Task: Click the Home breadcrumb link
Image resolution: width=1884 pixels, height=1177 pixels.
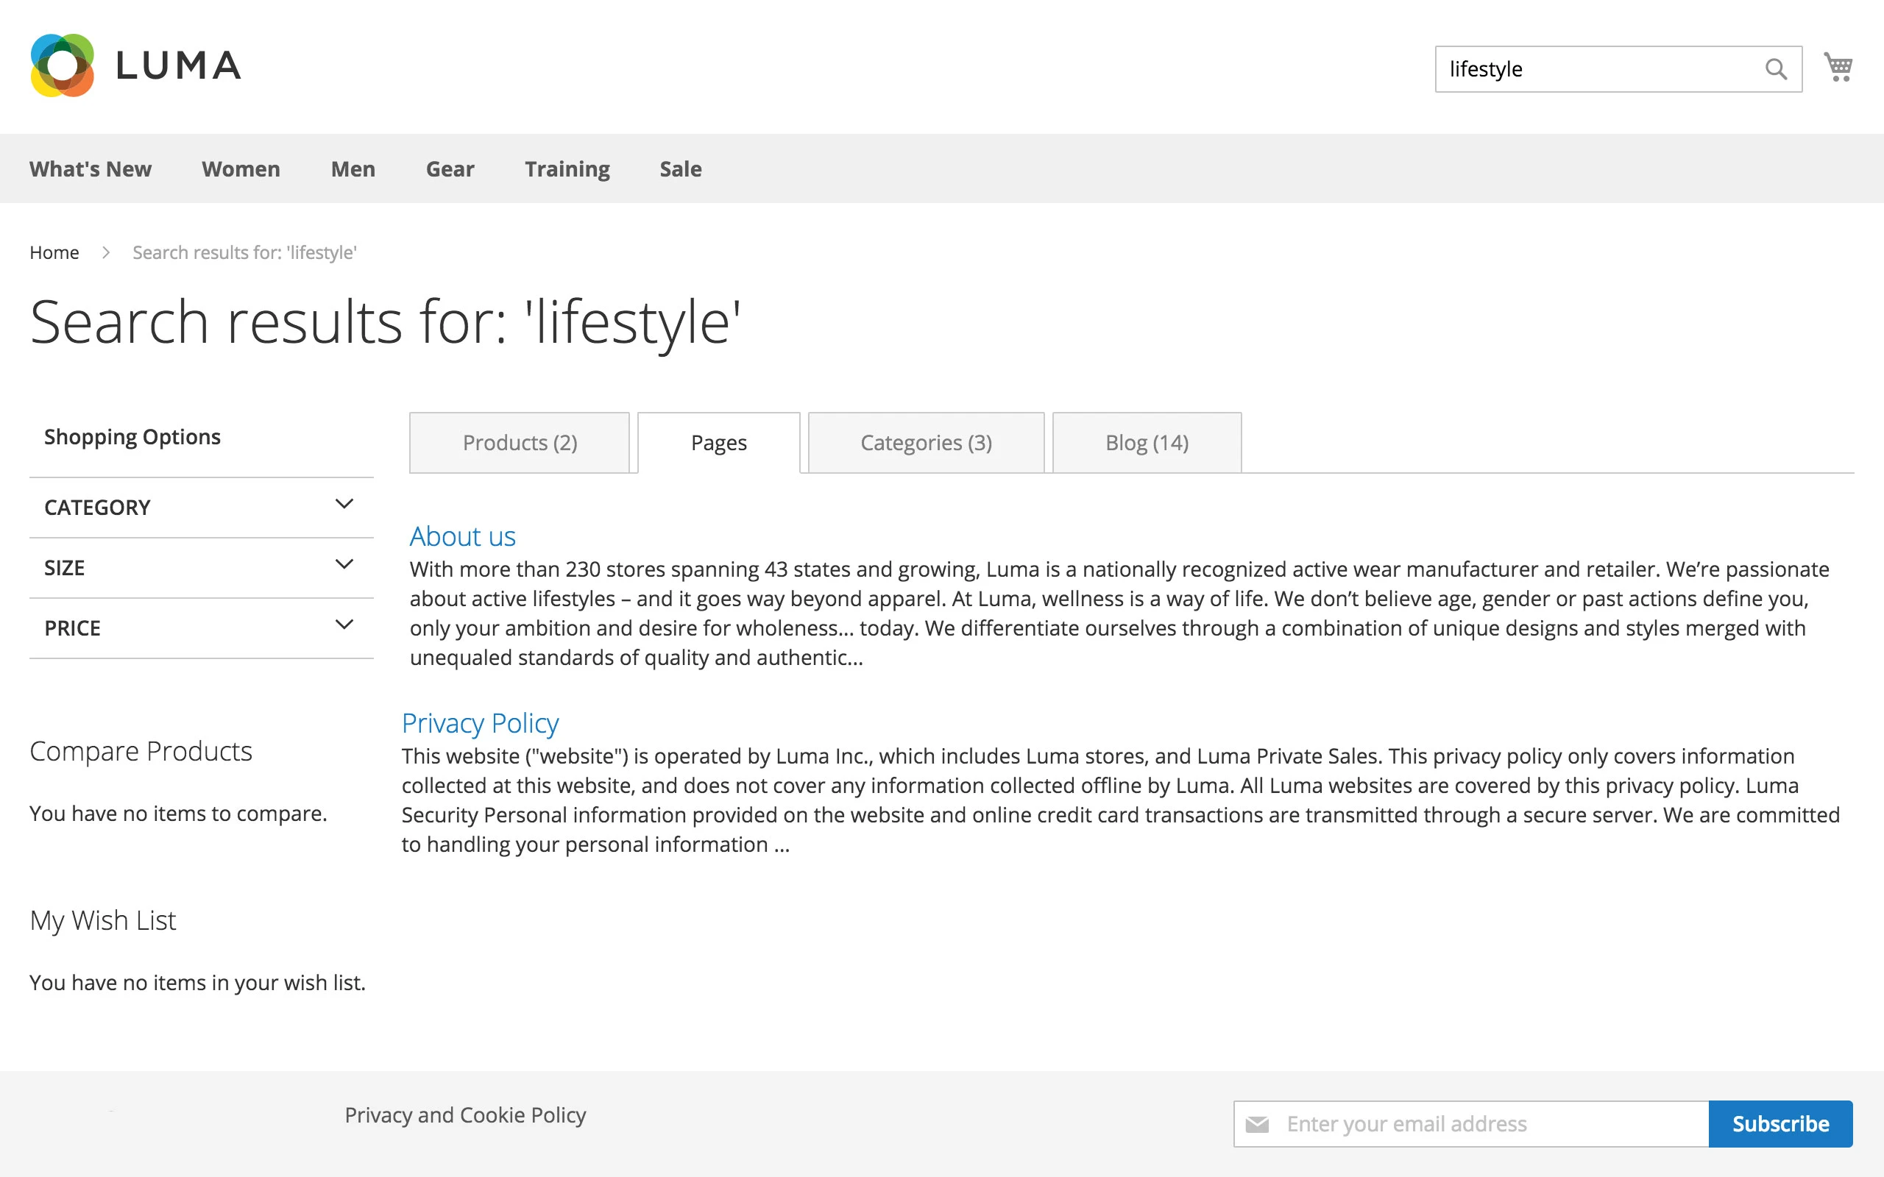Action: [x=54, y=253]
